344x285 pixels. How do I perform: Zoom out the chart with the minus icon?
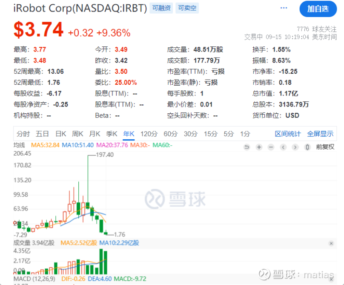tap(271, 147)
